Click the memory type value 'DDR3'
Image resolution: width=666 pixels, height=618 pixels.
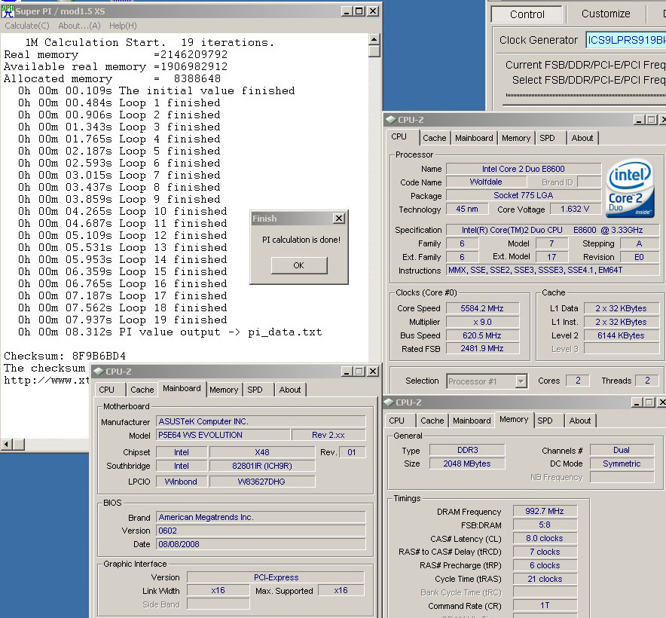pos(467,450)
